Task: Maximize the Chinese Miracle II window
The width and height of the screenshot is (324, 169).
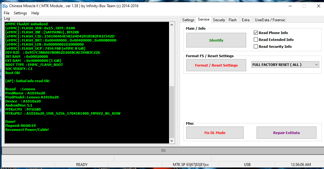Action: 304,6
